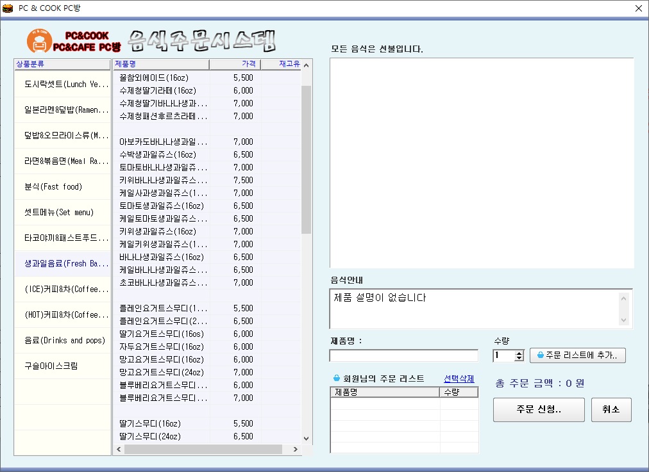Select 딸기요거트스무디(16os) product
The height and width of the screenshot is (472, 649).
207,334
